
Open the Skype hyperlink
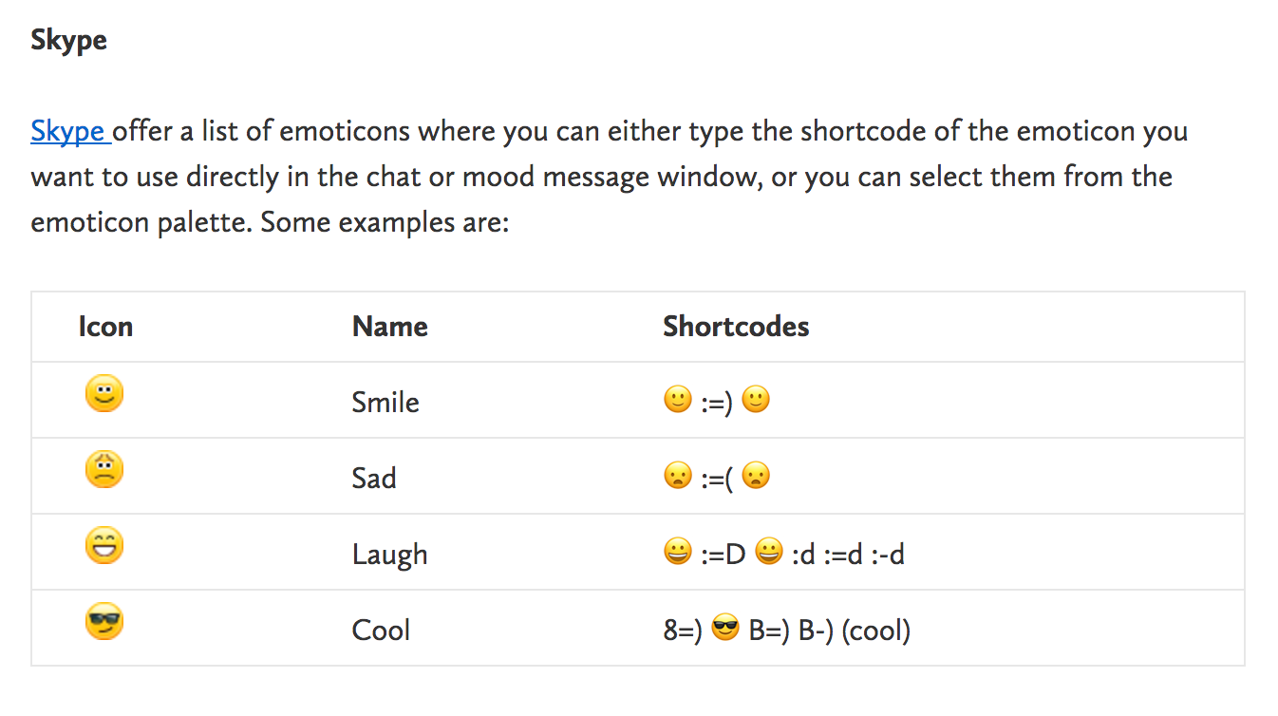(x=69, y=131)
